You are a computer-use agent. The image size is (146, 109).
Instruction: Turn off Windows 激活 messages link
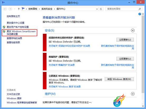[x=65, y=87]
